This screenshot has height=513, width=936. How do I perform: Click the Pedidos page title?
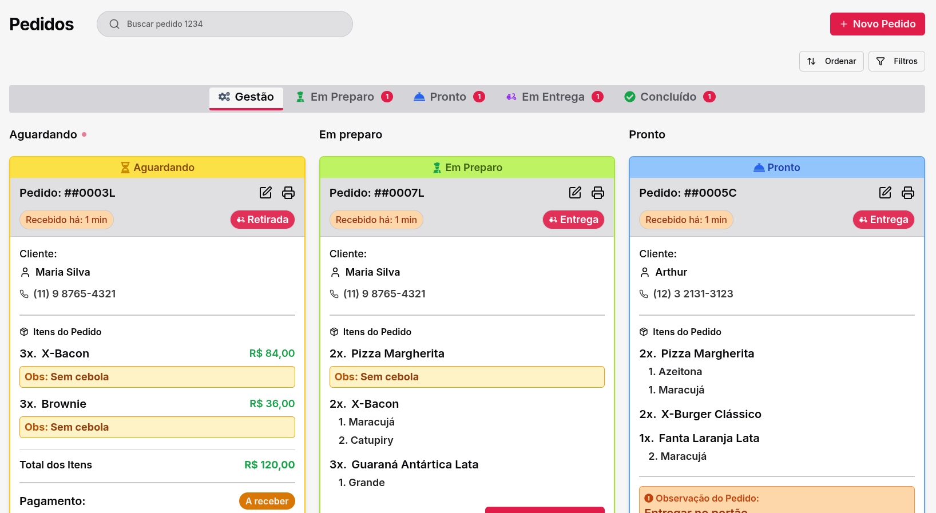pyautogui.click(x=42, y=24)
